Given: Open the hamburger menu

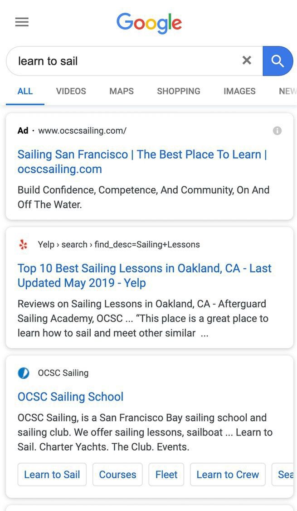Looking at the screenshot, I should pos(22,22).
